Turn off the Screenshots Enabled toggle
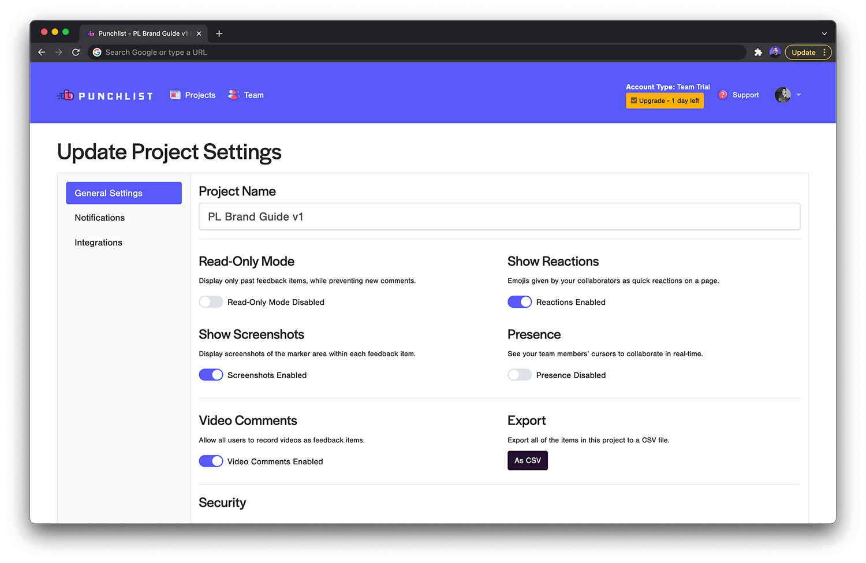Image resolution: width=866 pixels, height=563 pixels. coord(211,375)
